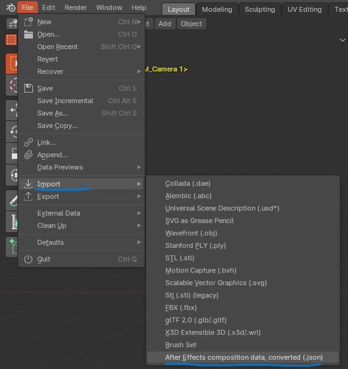The image size is (348, 369).
Task: Expand the Defaults submenu
Action: point(81,242)
